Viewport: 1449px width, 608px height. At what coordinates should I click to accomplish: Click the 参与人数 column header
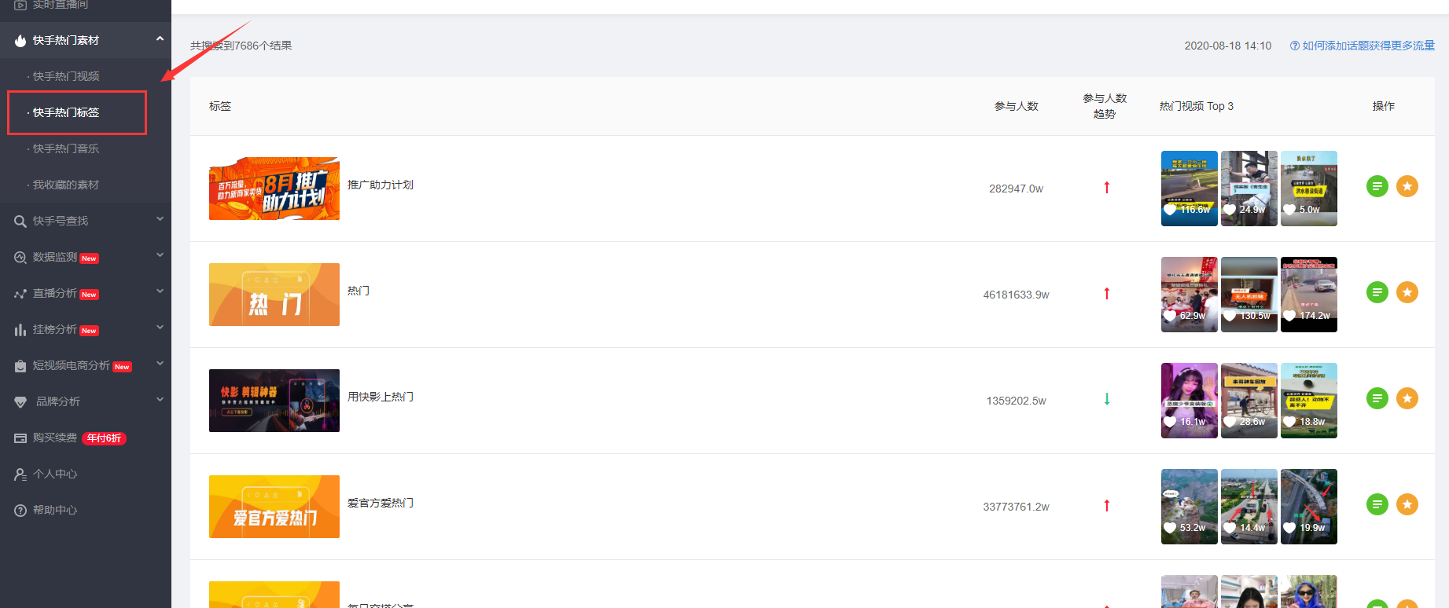(x=1016, y=106)
